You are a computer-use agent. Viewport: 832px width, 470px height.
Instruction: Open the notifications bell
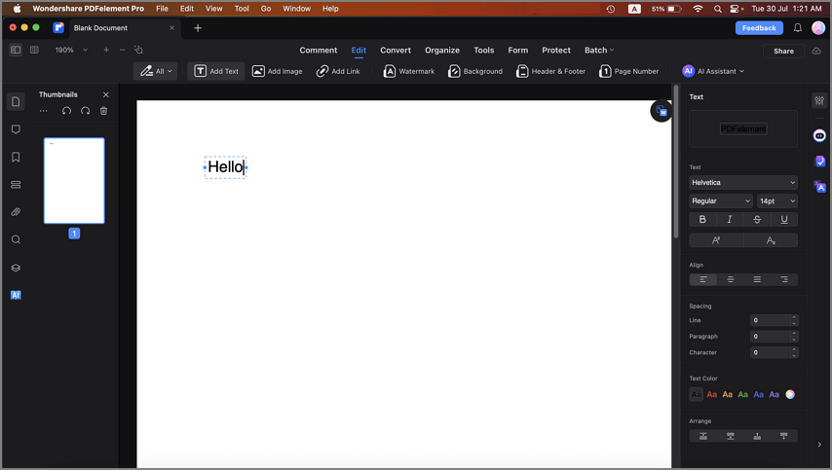coord(798,28)
